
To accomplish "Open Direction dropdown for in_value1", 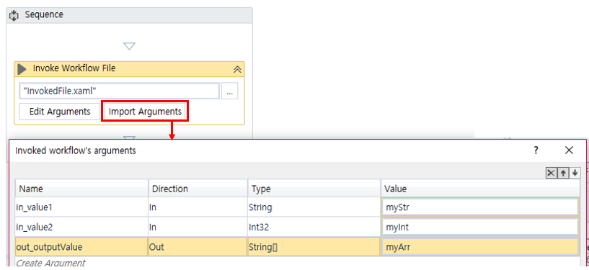I will click(x=198, y=207).
